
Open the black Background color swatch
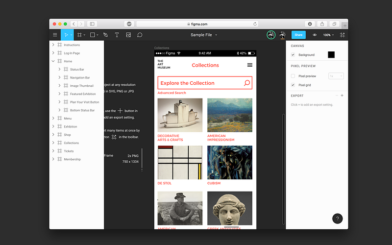click(x=331, y=55)
